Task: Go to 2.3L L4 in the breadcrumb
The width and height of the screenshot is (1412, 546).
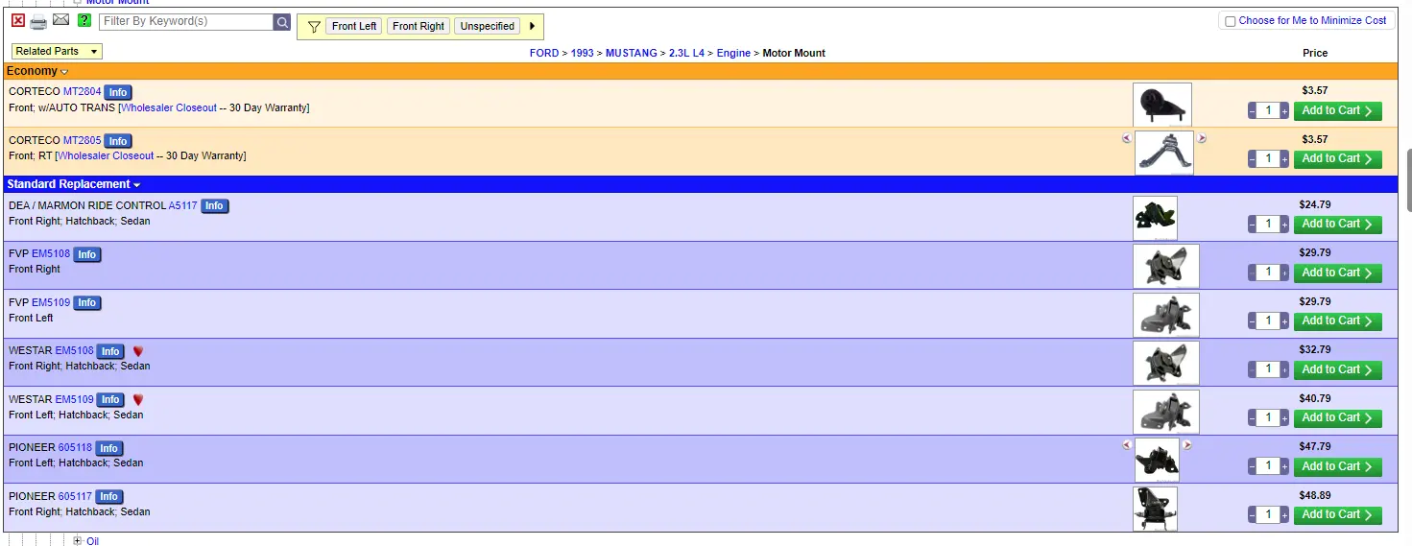Action: 687,53
